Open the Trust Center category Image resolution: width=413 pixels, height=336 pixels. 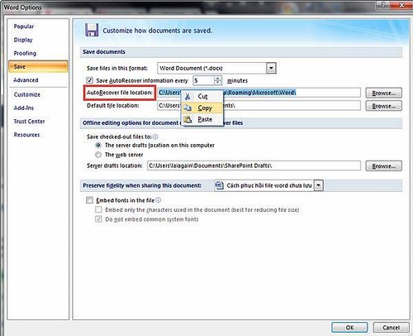click(x=29, y=122)
